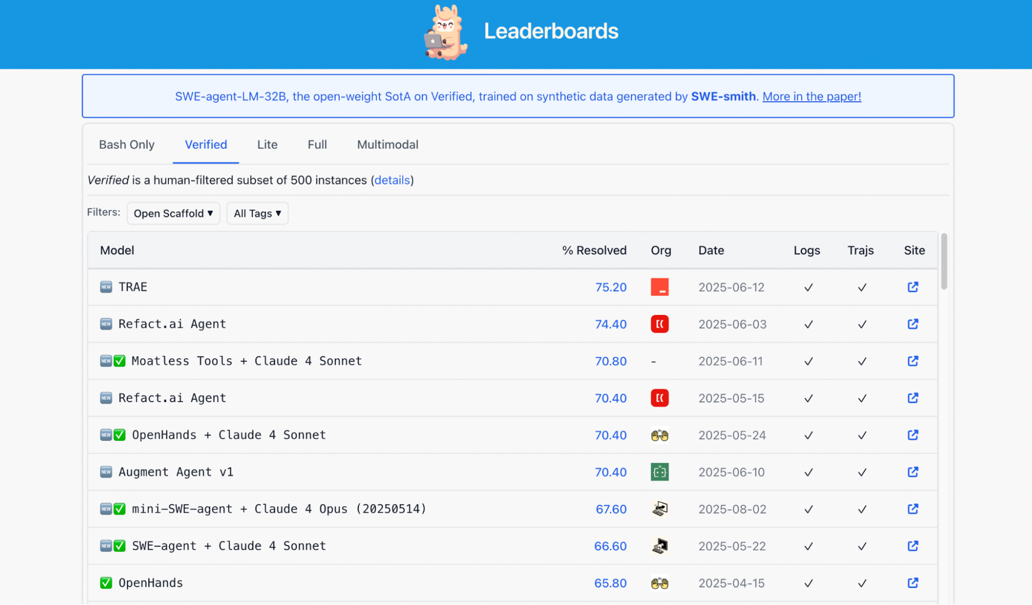The image size is (1032, 605).
Task: Click the Trajs column header
Action: (x=861, y=250)
